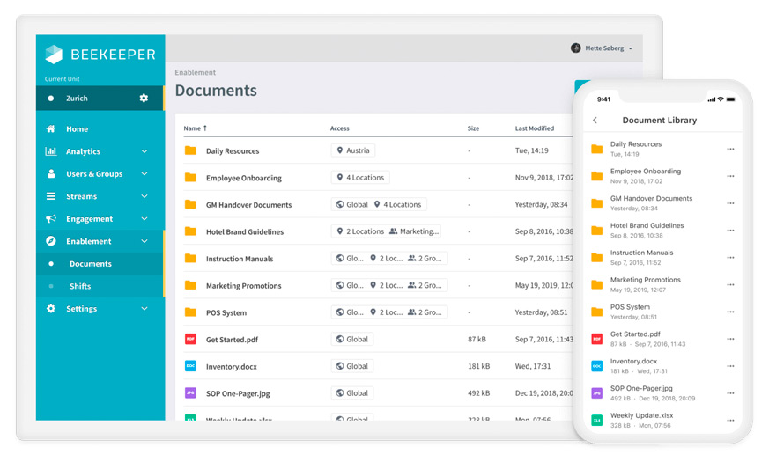Select the Zurich current unit
Image resolution: width=769 pixels, height=462 pixels.
tap(100, 98)
